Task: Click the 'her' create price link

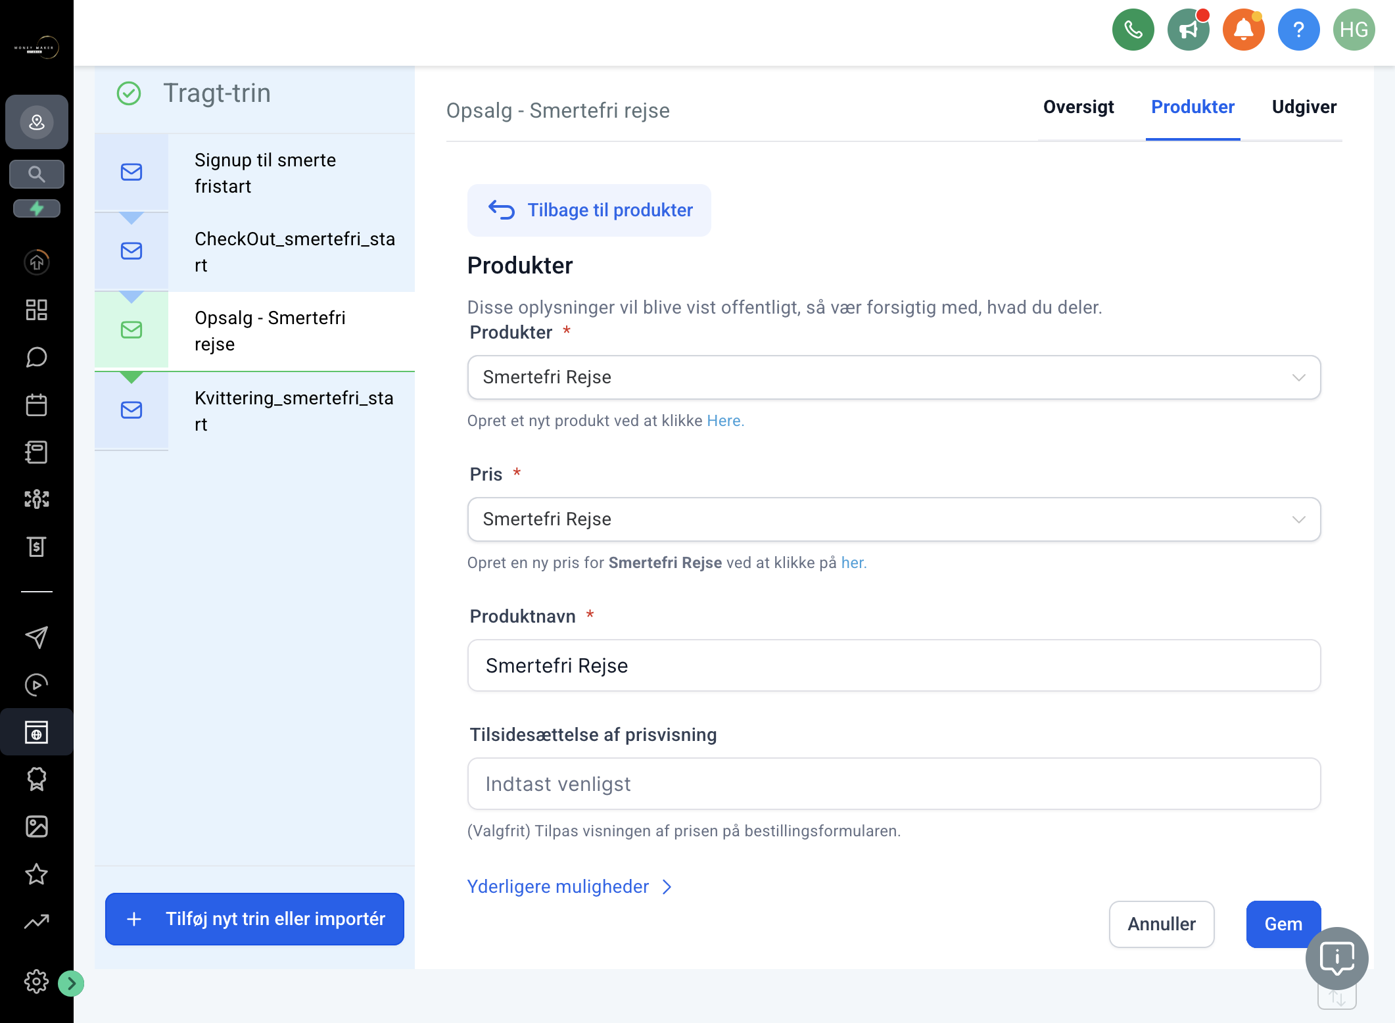Action: point(853,563)
